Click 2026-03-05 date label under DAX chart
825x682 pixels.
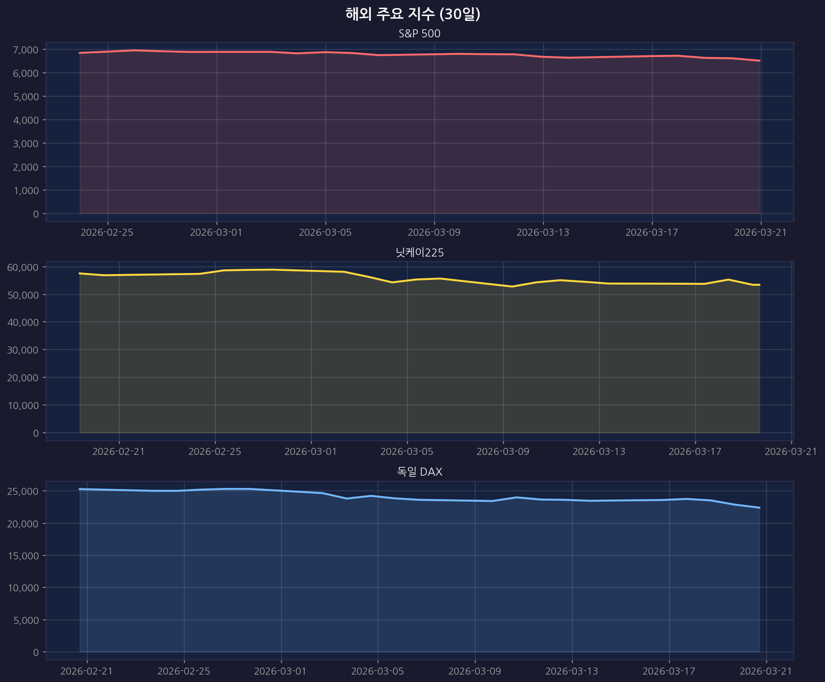tap(378, 671)
